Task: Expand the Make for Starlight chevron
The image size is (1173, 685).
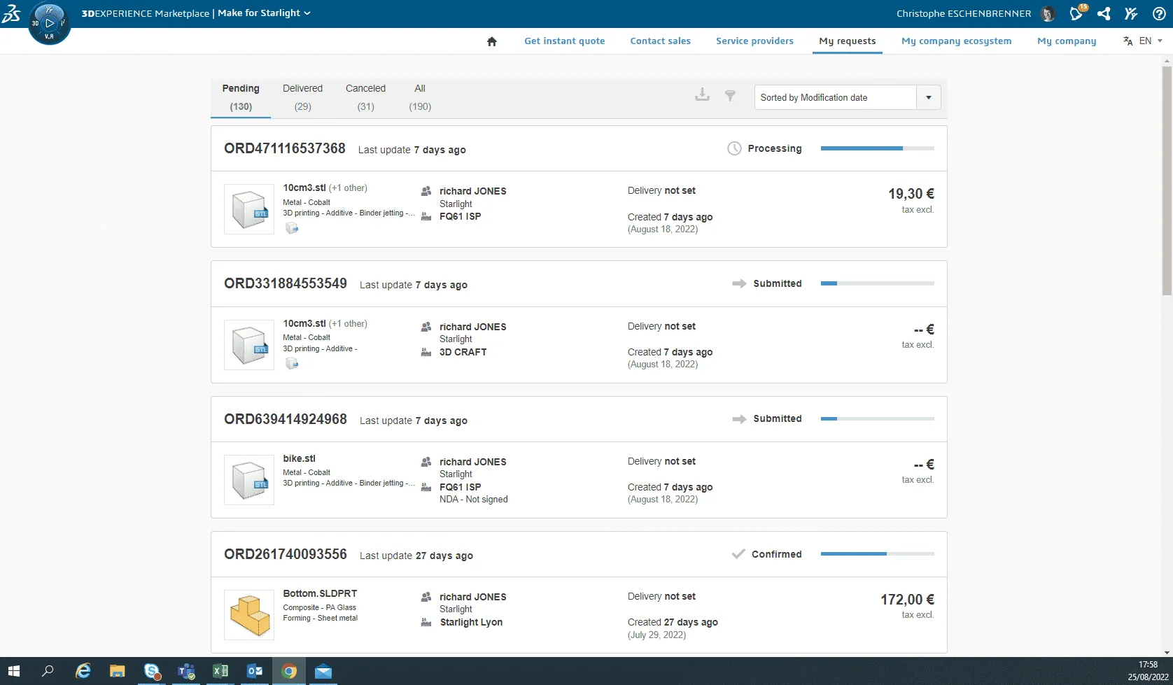Action: click(306, 13)
